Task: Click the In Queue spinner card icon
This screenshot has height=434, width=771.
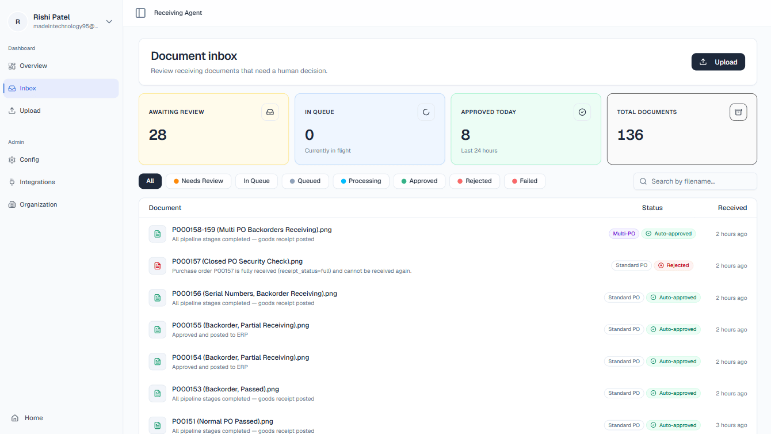Action: 426,112
